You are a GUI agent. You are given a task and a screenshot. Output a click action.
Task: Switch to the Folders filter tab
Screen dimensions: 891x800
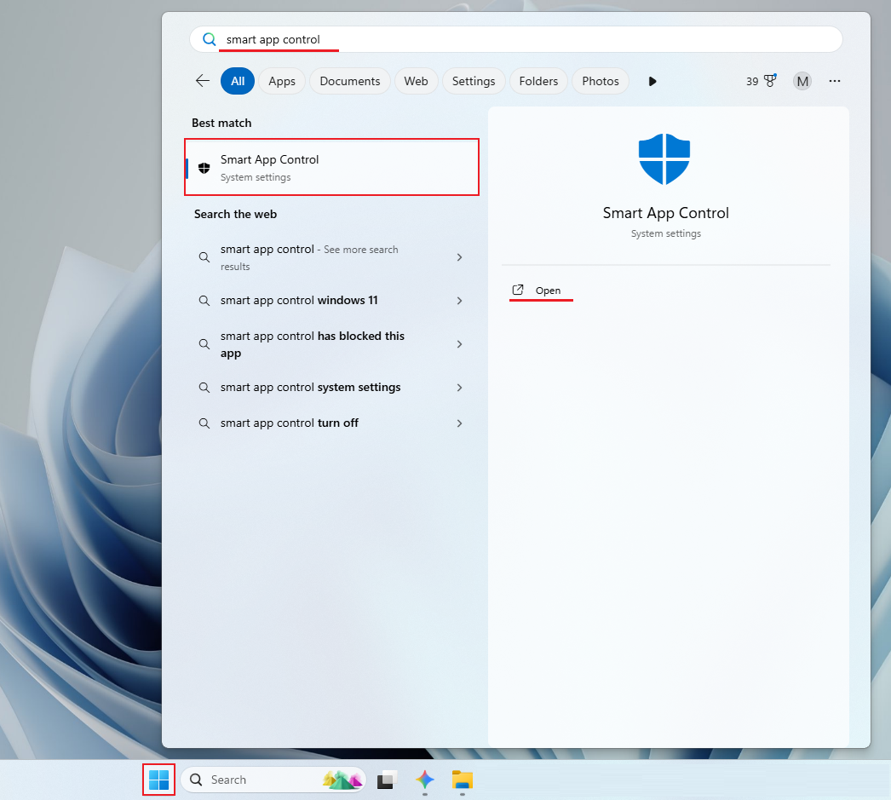pos(538,81)
